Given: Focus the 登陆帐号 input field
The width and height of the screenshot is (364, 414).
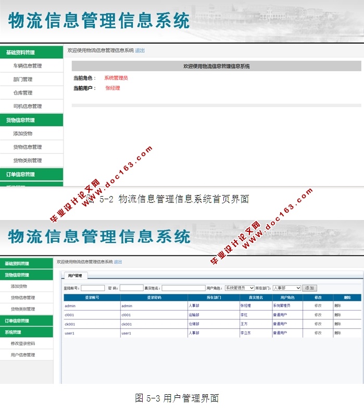Looking at the screenshot, I should (93, 288).
